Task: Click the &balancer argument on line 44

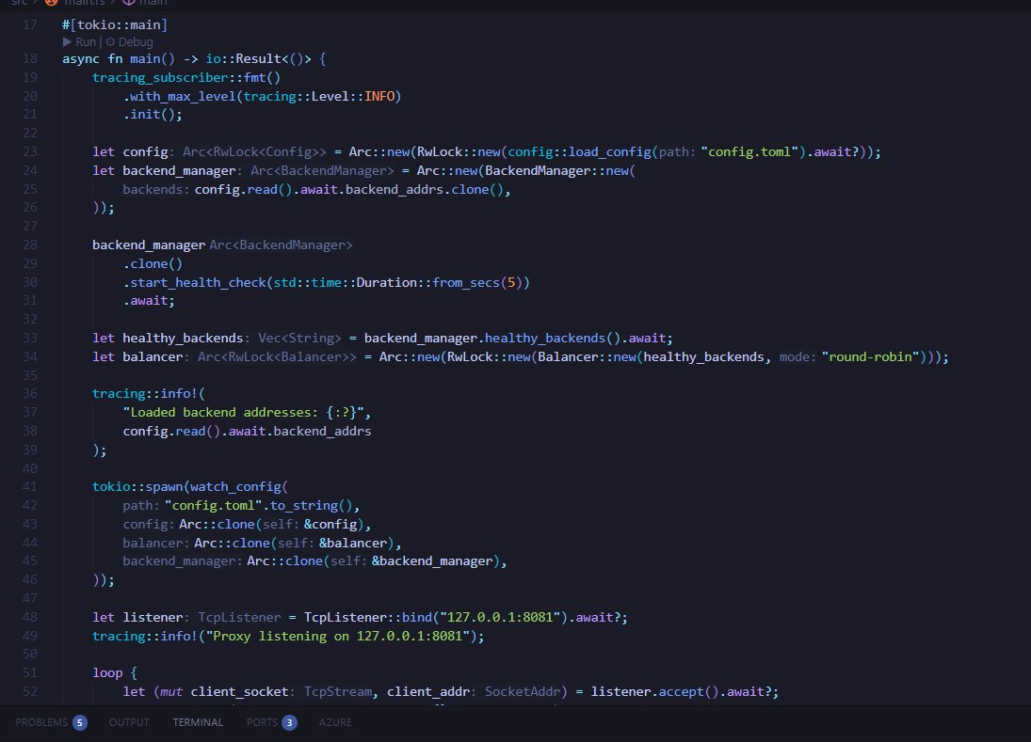Action: coord(353,543)
